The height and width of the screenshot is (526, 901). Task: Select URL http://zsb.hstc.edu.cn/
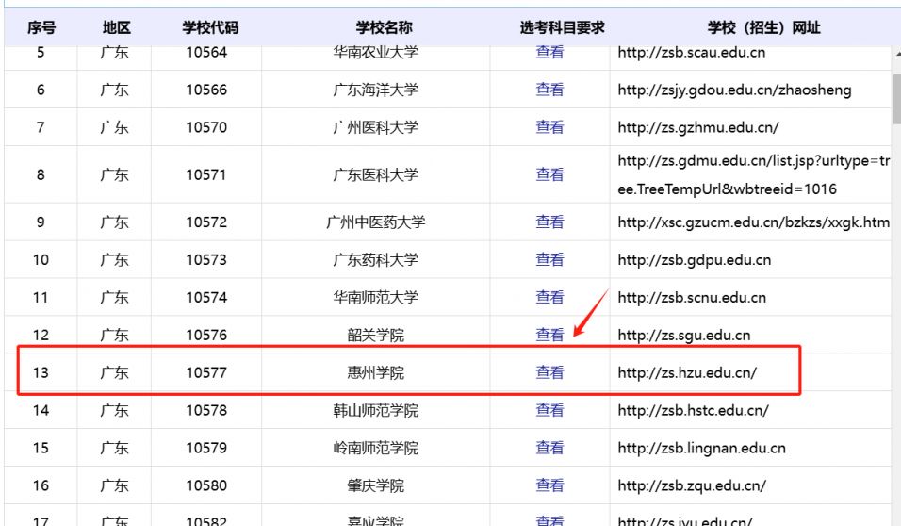coord(693,410)
